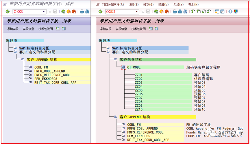Click 字段信息 button in left window
This screenshot has width=250, height=144.
point(28,29)
